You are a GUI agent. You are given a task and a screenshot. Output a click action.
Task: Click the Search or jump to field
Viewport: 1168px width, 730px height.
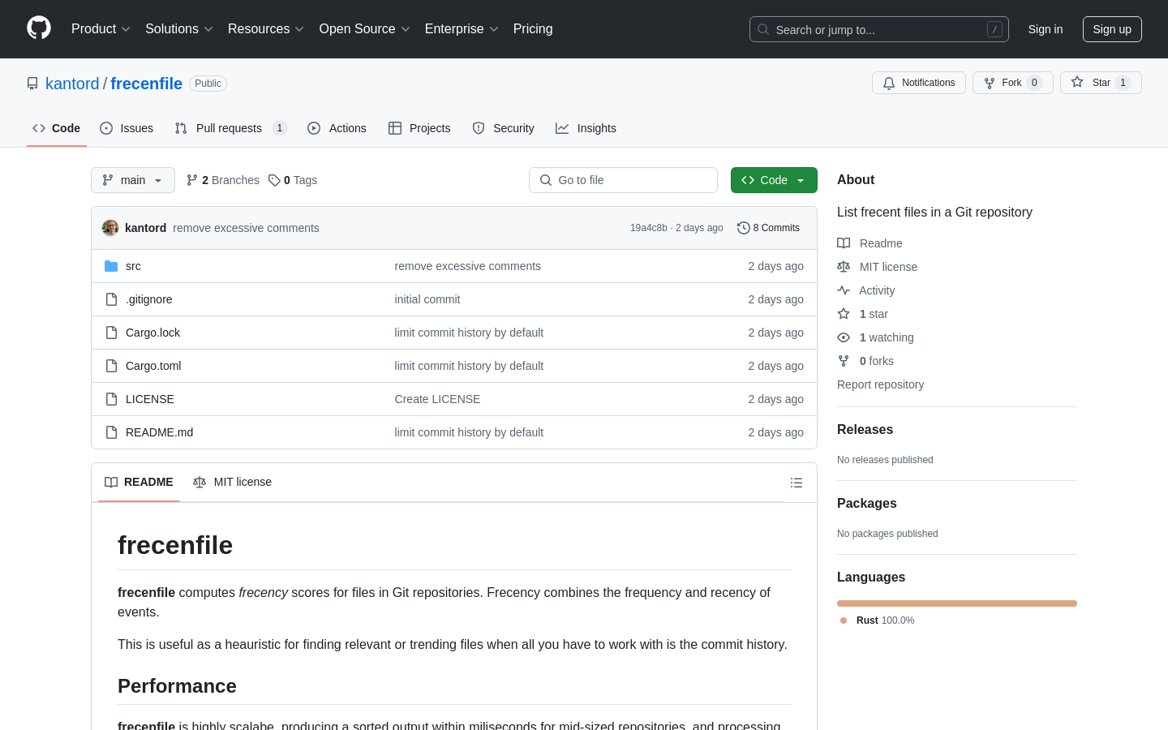click(x=879, y=29)
